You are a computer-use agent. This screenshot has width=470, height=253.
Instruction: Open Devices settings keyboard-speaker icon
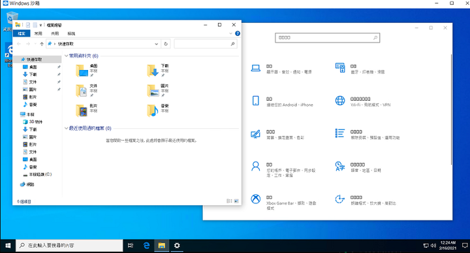coord(340,68)
